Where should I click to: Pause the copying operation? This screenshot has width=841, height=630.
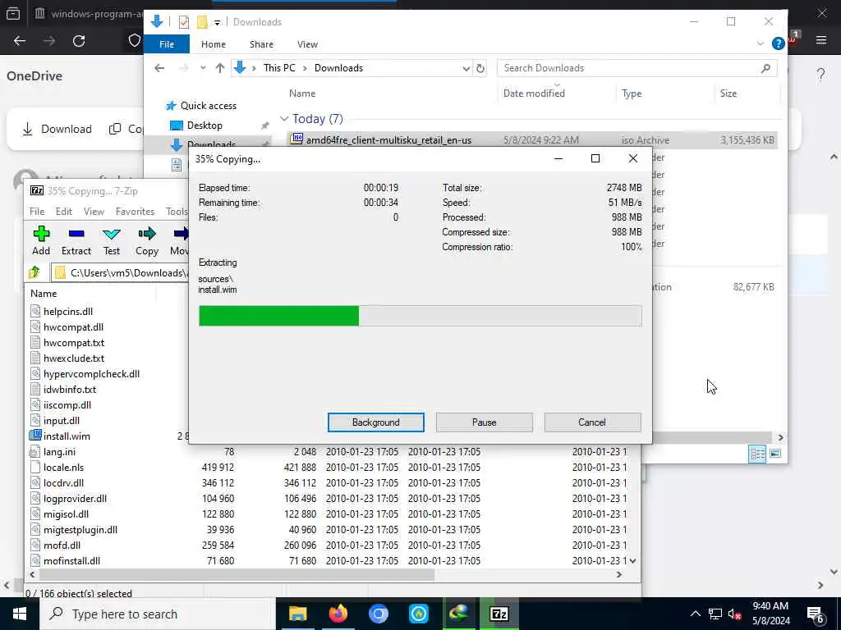484,422
